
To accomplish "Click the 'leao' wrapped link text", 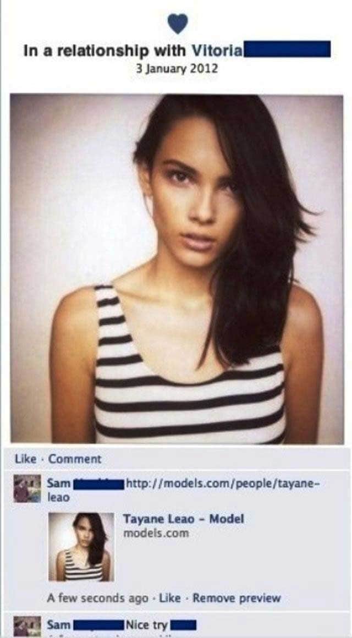I will [x=59, y=497].
